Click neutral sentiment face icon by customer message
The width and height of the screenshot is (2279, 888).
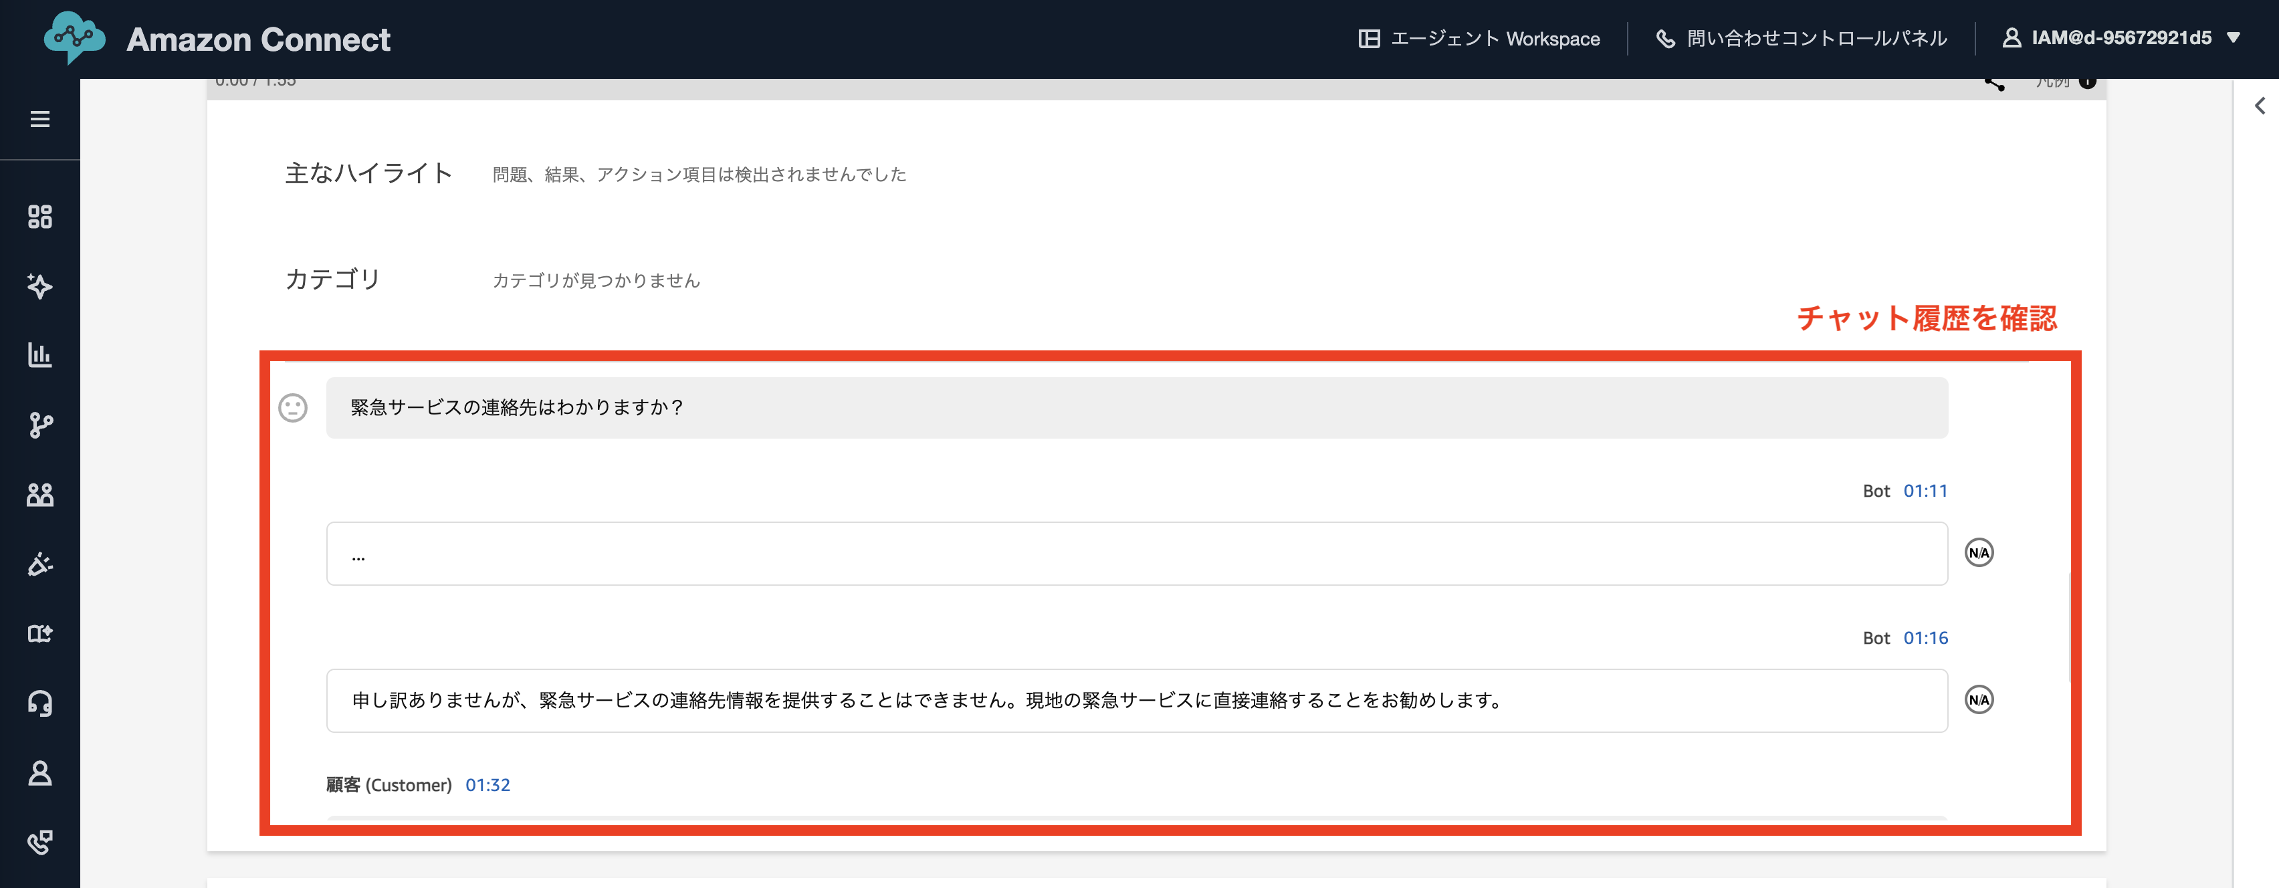click(x=293, y=408)
